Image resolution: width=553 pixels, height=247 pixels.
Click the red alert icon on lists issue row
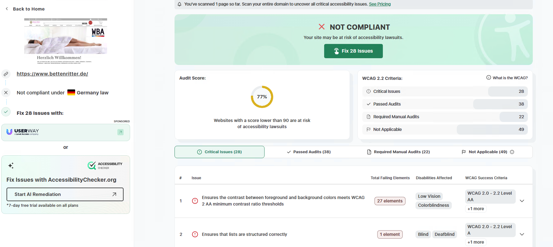coord(195,234)
